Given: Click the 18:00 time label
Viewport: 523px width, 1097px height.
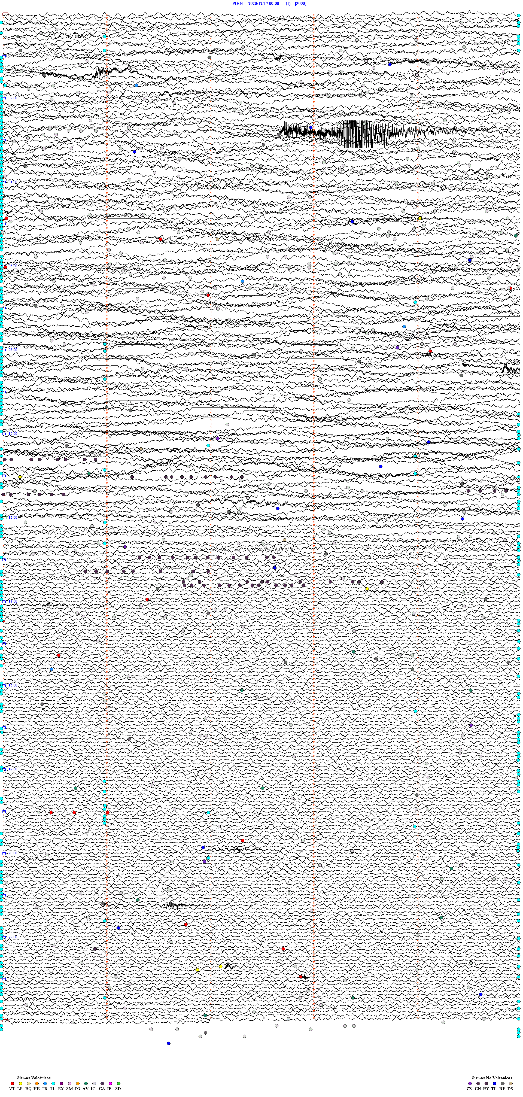Looking at the screenshot, I should [x=13, y=769].
